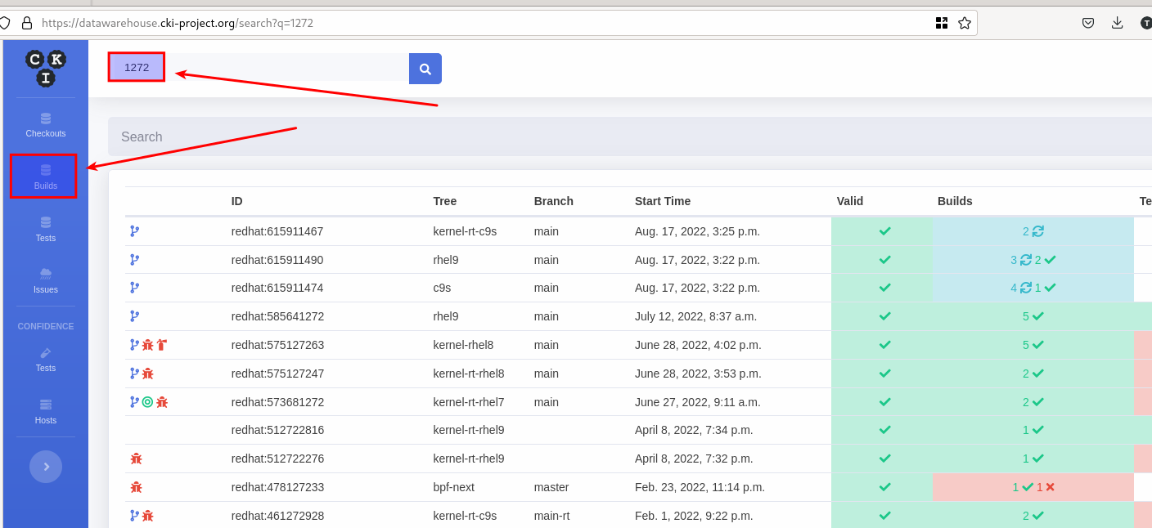Click the site padlock security icon
This screenshot has height=528, width=1152.
click(x=27, y=23)
